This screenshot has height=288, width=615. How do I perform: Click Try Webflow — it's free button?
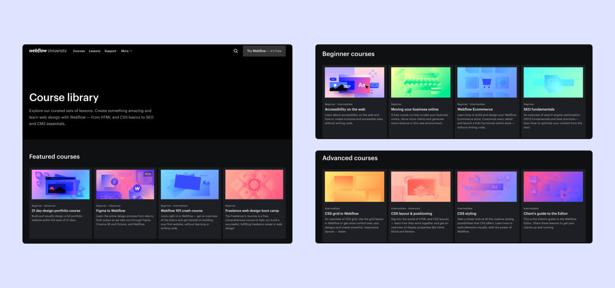coord(264,51)
